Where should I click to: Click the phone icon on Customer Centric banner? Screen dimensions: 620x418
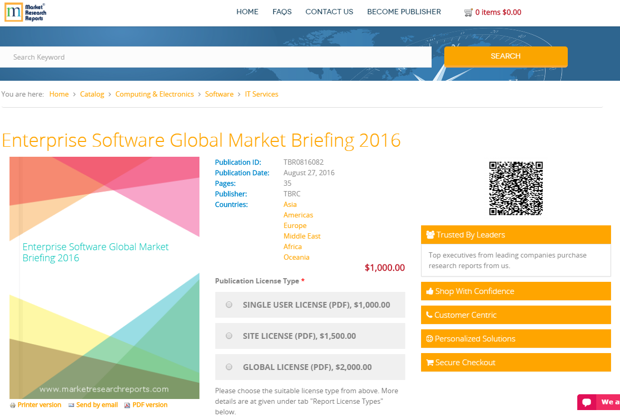pos(428,315)
